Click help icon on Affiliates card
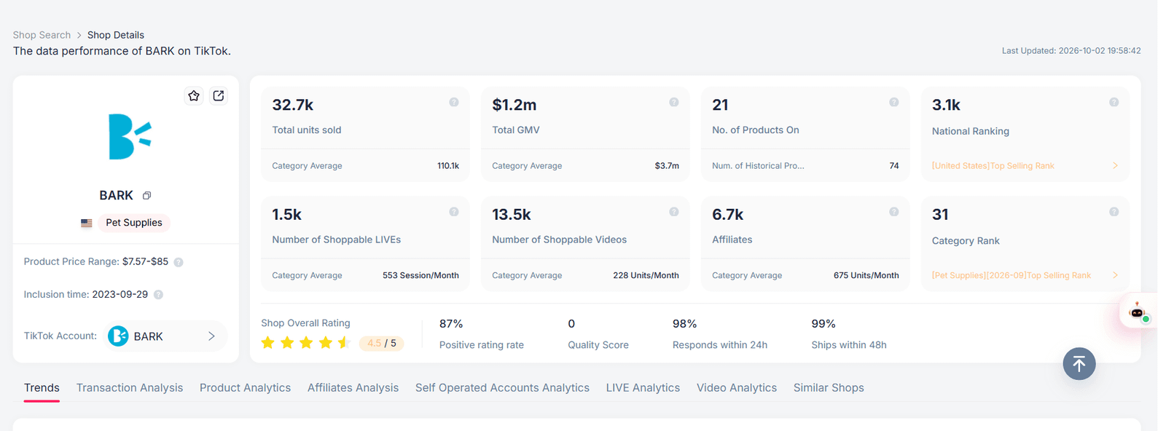The height and width of the screenshot is (431, 1166). pyautogui.click(x=894, y=212)
